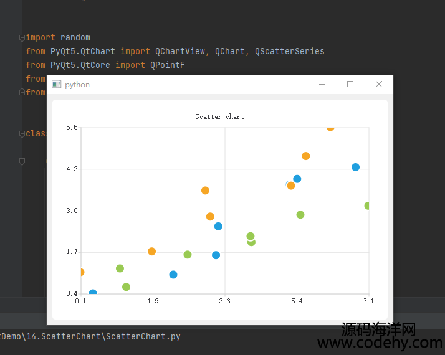The width and height of the screenshot is (445, 355).
Task: Click the fold marker ending the imports block
Action: (22, 92)
